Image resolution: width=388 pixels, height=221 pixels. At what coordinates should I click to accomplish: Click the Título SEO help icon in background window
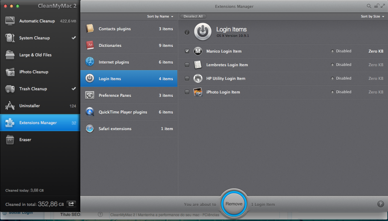[x=100, y=215]
